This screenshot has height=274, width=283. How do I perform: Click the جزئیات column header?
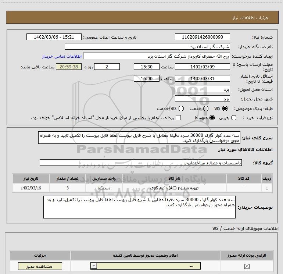40,255
